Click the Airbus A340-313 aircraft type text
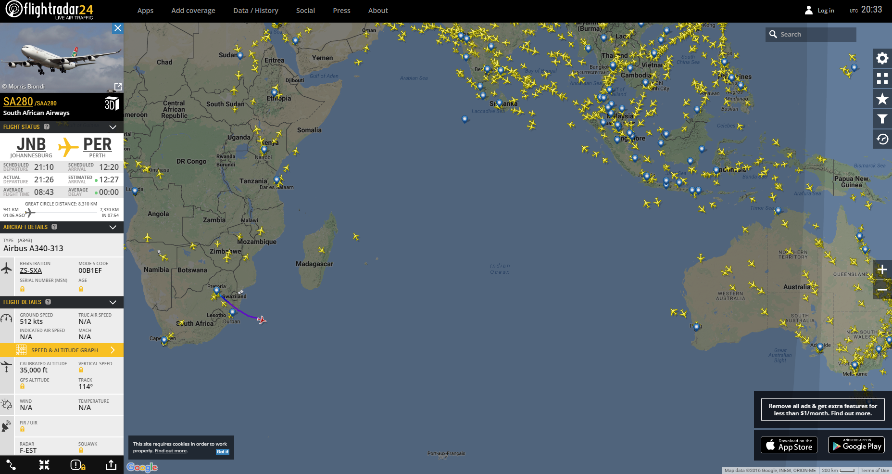 click(33, 248)
